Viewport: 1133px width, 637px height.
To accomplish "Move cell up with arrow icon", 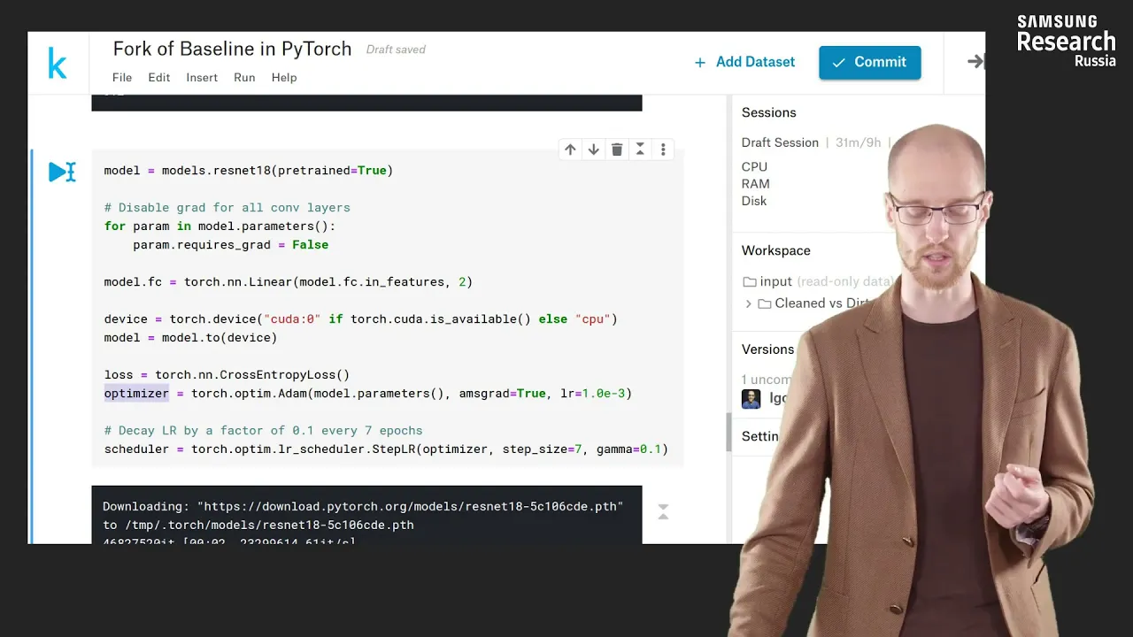I will pyautogui.click(x=570, y=150).
